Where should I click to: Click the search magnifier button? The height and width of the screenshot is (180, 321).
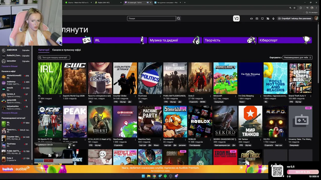[179, 18]
